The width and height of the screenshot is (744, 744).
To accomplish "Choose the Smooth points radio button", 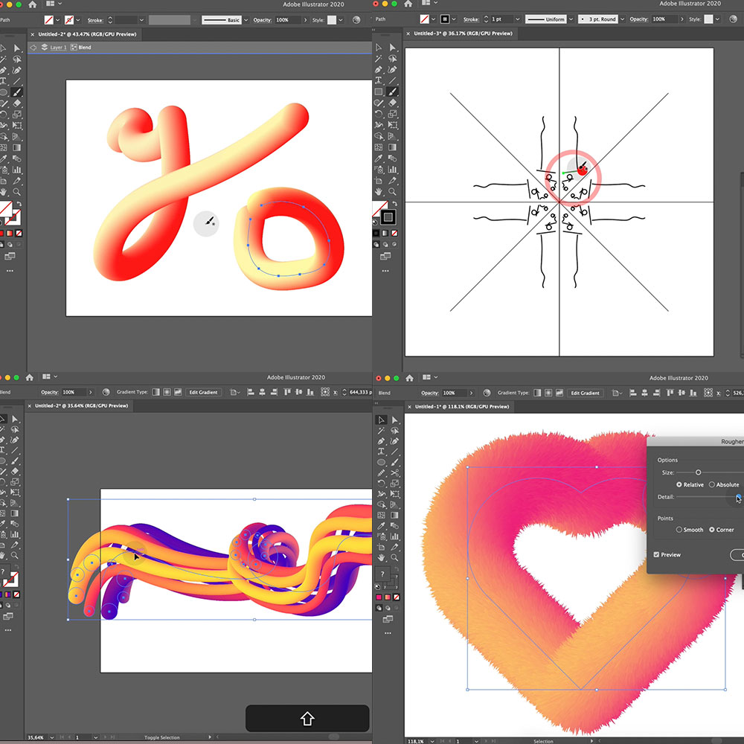I will pyautogui.click(x=679, y=530).
